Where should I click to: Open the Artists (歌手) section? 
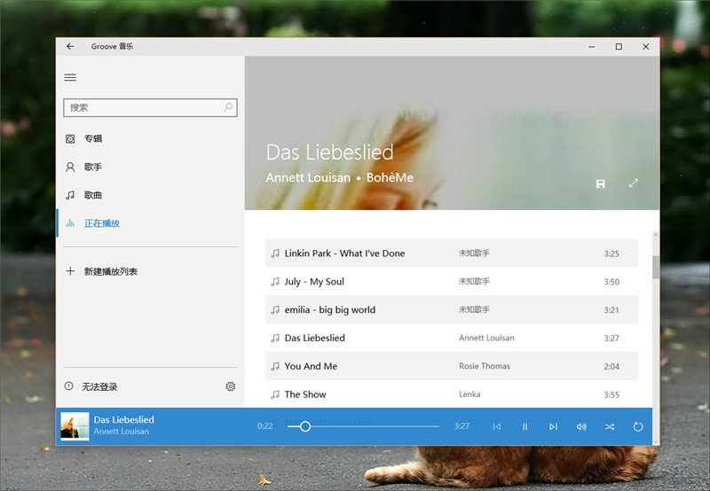click(x=93, y=167)
